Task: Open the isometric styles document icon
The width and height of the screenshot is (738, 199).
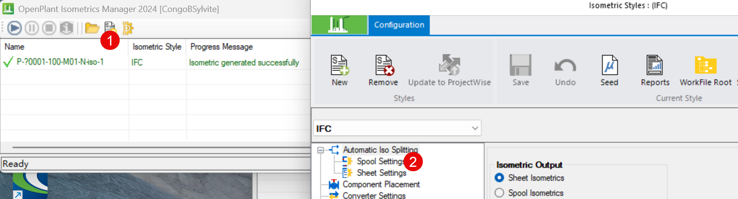Action: point(111,27)
